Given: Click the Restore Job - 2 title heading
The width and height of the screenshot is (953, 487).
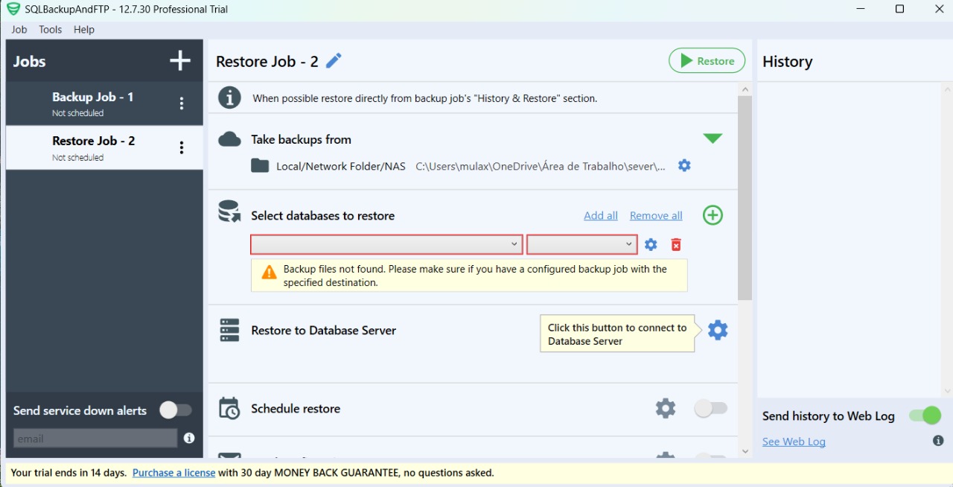Looking at the screenshot, I should coord(267,61).
